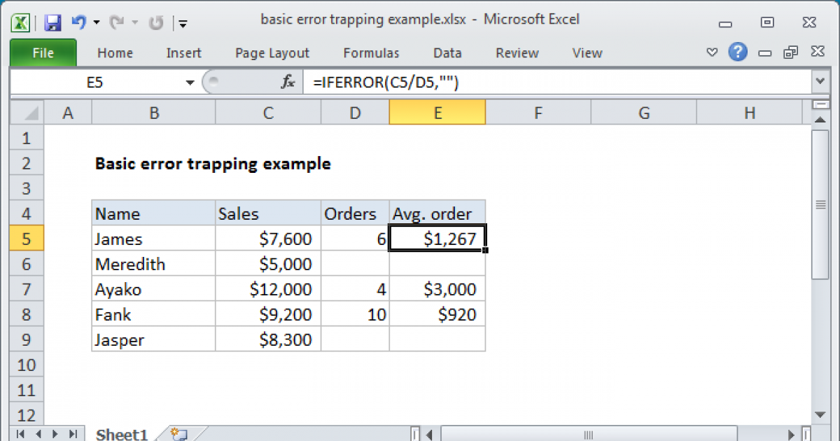
Task: Save the workbook via the Save icon
Action: pyautogui.click(x=52, y=22)
